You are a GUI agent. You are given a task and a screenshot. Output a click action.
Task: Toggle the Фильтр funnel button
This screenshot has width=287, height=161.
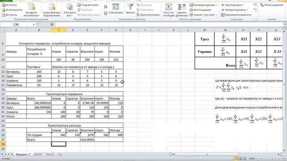(130, 9)
